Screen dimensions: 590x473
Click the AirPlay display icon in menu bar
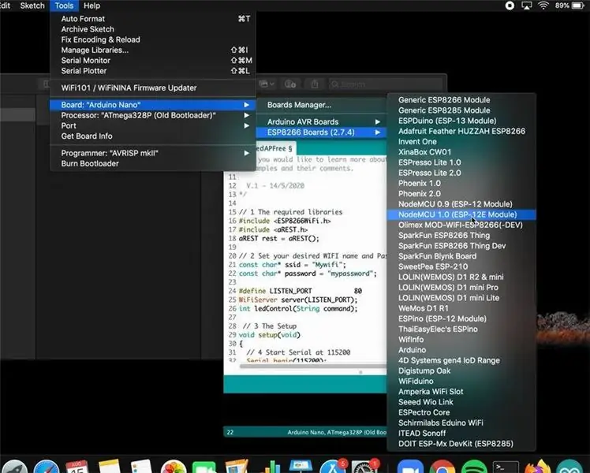tap(526, 6)
